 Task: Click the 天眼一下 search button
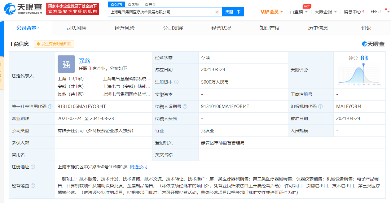[x=233, y=12]
